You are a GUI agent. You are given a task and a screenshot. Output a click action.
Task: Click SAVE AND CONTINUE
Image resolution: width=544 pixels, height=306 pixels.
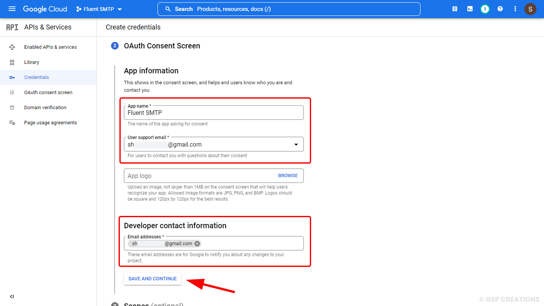[x=152, y=278]
